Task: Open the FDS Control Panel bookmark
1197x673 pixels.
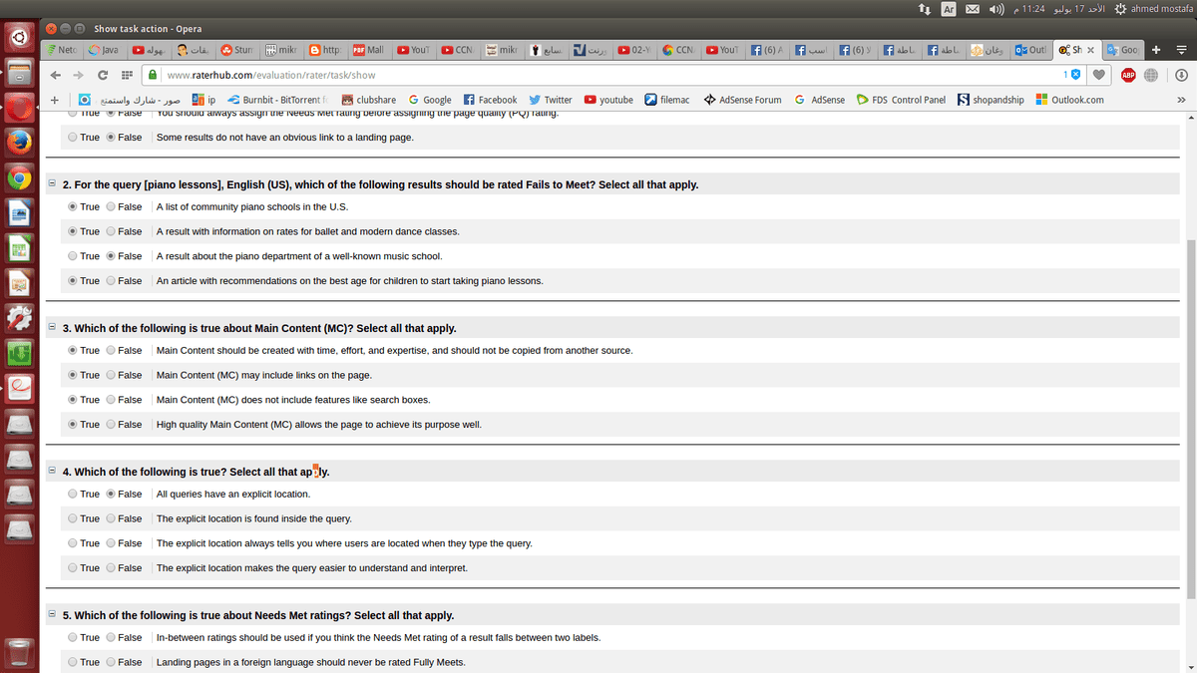Action: tap(901, 100)
